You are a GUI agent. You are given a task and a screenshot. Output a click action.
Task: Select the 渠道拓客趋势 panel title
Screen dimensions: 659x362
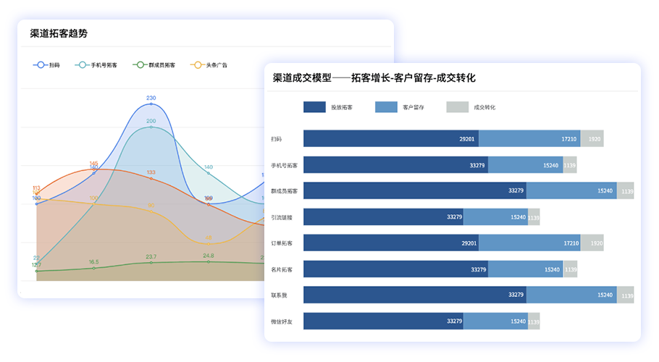point(59,34)
